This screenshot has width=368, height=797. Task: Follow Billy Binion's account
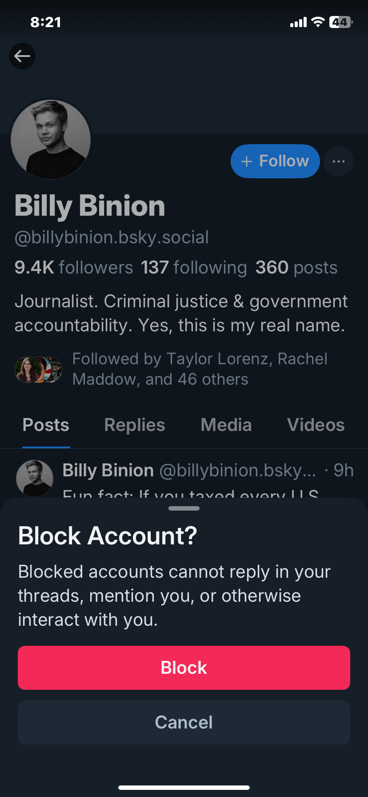point(275,161)
